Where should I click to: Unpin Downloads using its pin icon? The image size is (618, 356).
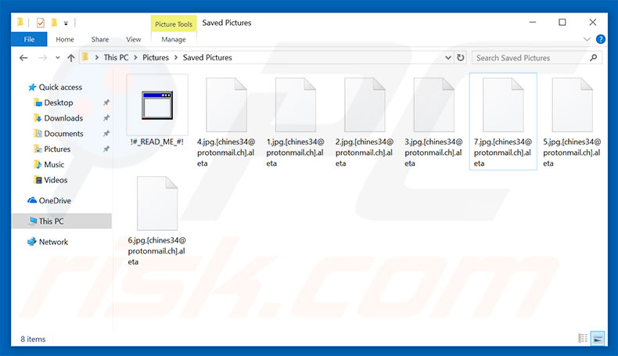(x=106, y=118)
